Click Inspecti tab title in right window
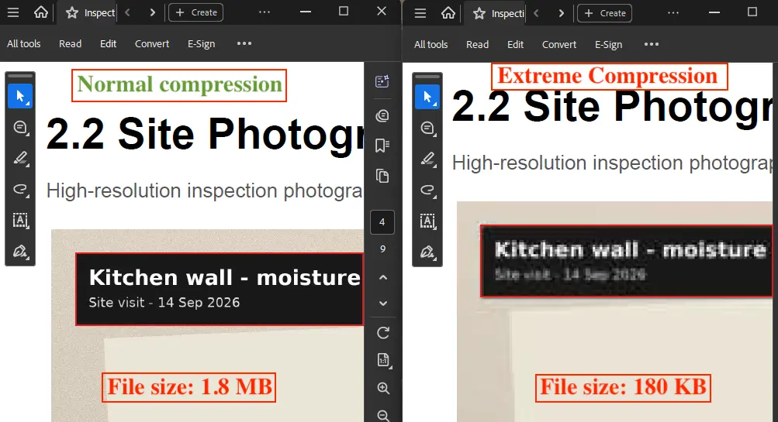This screenshot has height=422, width=778. [507, 13]
